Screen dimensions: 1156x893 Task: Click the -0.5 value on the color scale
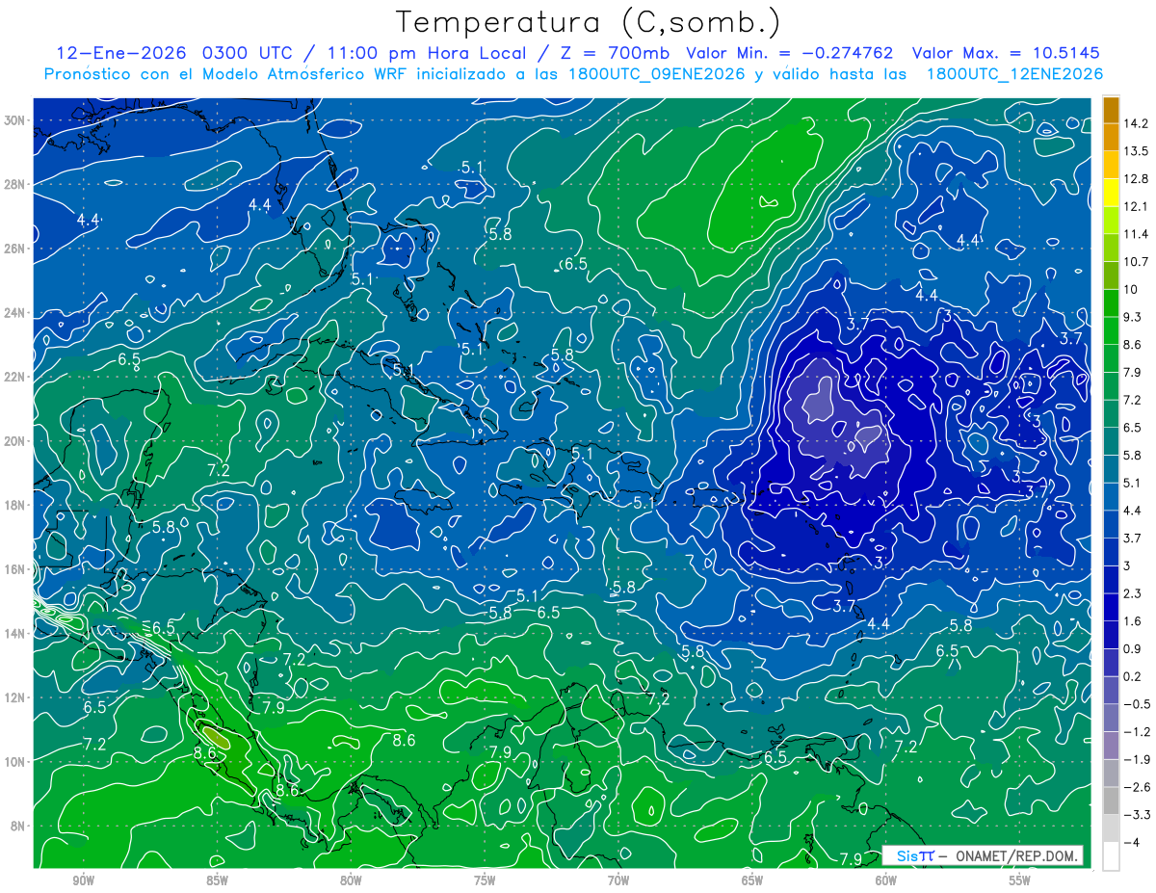pyautogui.click(x=1136, y=704)
